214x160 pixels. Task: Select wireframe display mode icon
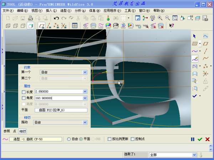(8, 26)
